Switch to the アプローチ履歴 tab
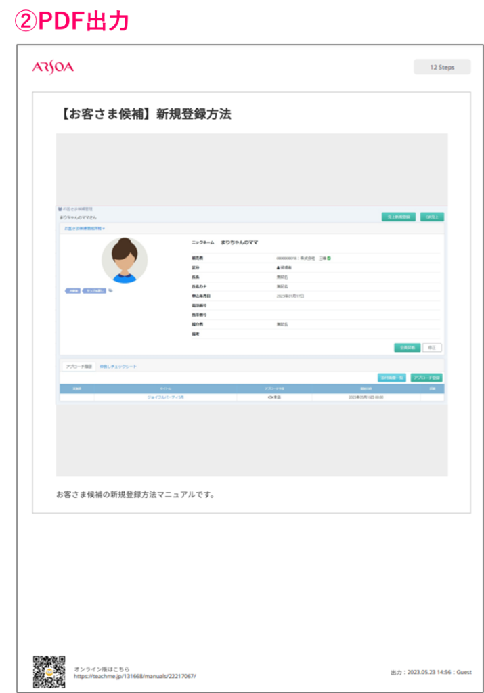Viewport: 484px width, 693px height. (78, 367)
